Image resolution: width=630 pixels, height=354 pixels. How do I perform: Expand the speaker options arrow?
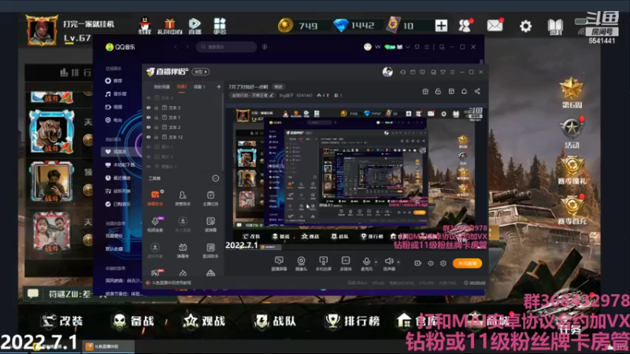(398, 262)
